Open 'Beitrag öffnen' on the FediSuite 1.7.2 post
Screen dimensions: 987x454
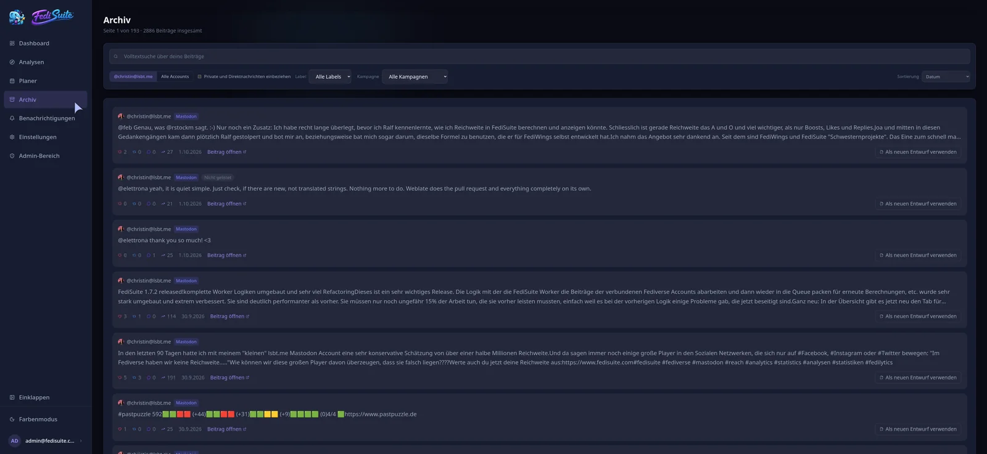[x=229, y=317]
